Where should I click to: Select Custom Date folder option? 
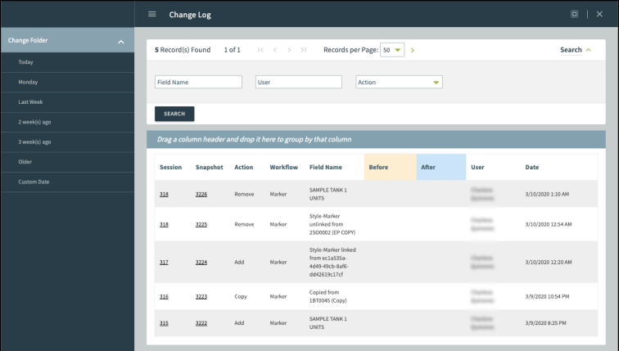pos(34,182)
